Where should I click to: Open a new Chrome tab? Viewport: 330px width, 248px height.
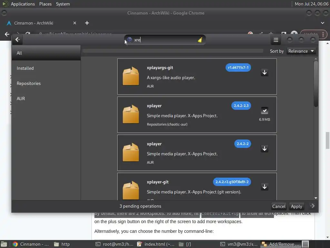point(87,23)
